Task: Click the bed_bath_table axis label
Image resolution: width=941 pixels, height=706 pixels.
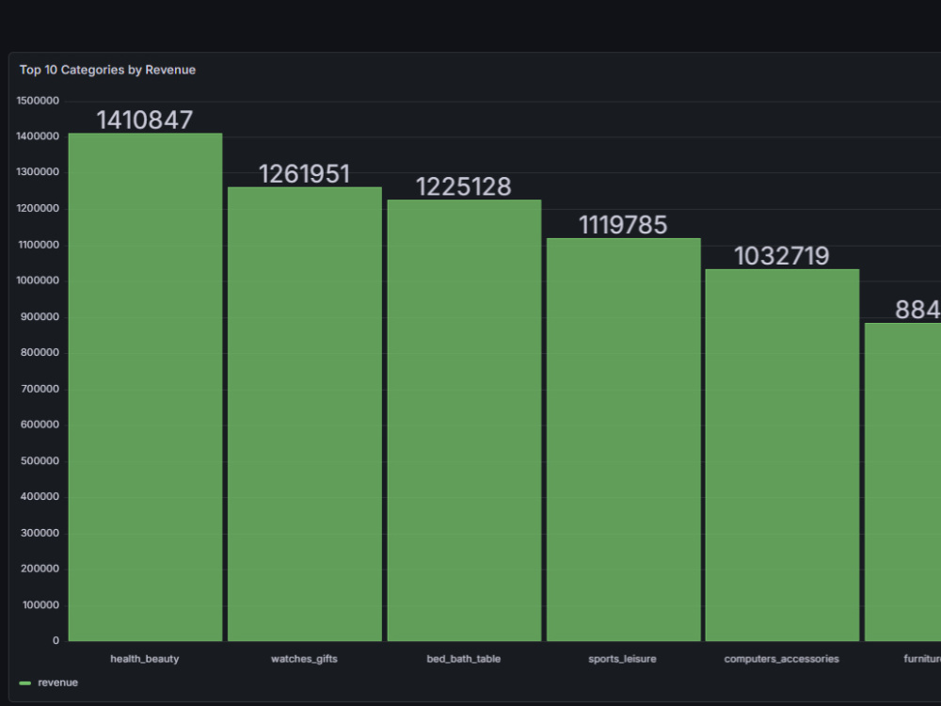Action: [463, 659]
